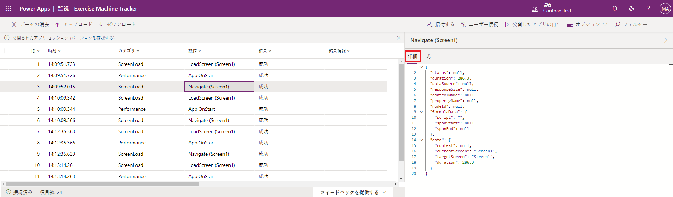673x197 pixels.
Task: Open the 結果情報 column dropdown
Action: tap(339, 51)
